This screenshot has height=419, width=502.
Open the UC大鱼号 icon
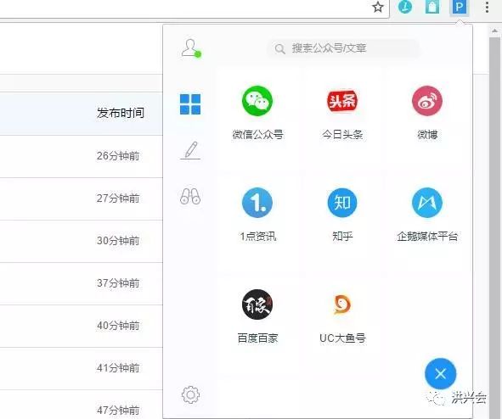coord(342,304)
